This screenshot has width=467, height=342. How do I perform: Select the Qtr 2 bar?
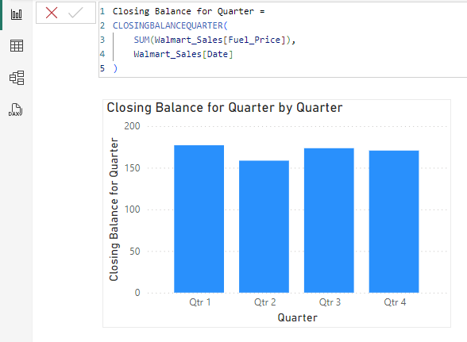(x=264, y=226)
